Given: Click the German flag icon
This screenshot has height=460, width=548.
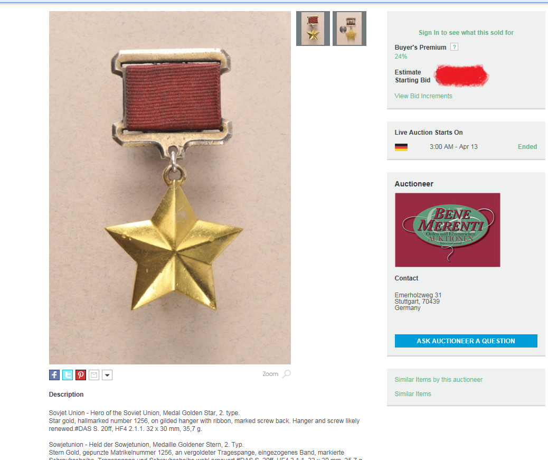Looking at the screenshot, I should point(401,147).
